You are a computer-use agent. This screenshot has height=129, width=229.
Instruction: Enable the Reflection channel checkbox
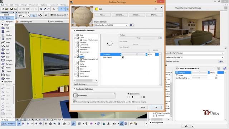click(78, 49)
